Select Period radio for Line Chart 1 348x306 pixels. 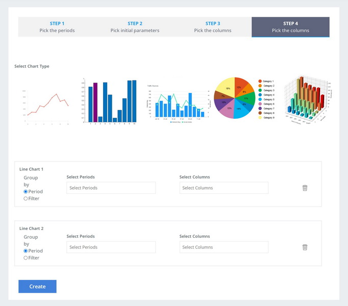pos(26,191)
